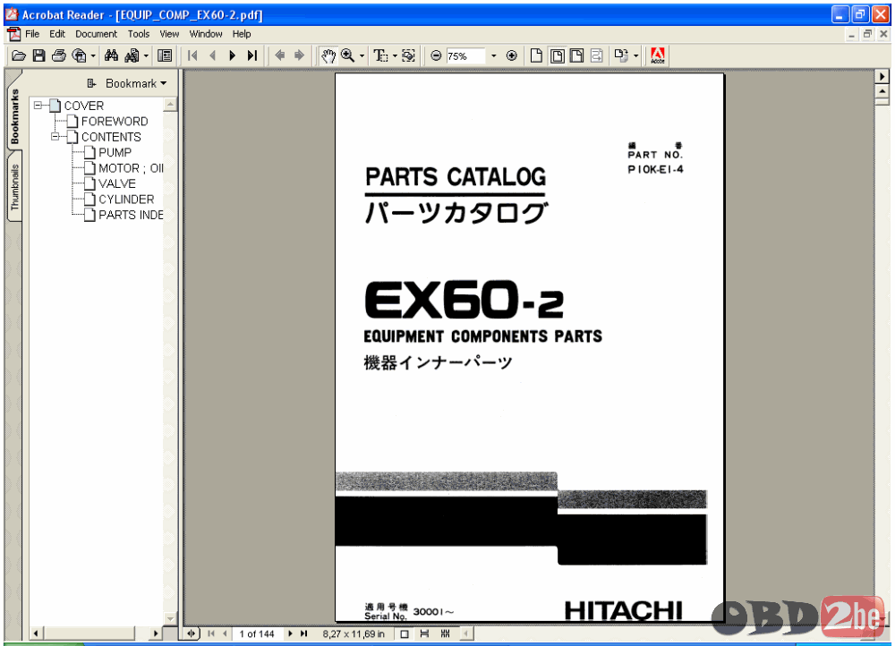Click the Go to previous view arrow
This screenshot has height=646, width=895.
coord(279,55)
